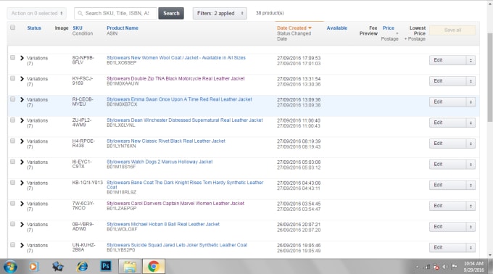Show hidden tray icons arrow
This screenshot has height=274, width=493.
[417, 267]
